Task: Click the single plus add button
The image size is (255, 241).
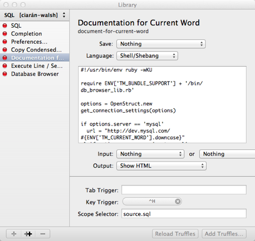Action: [14, 234]
